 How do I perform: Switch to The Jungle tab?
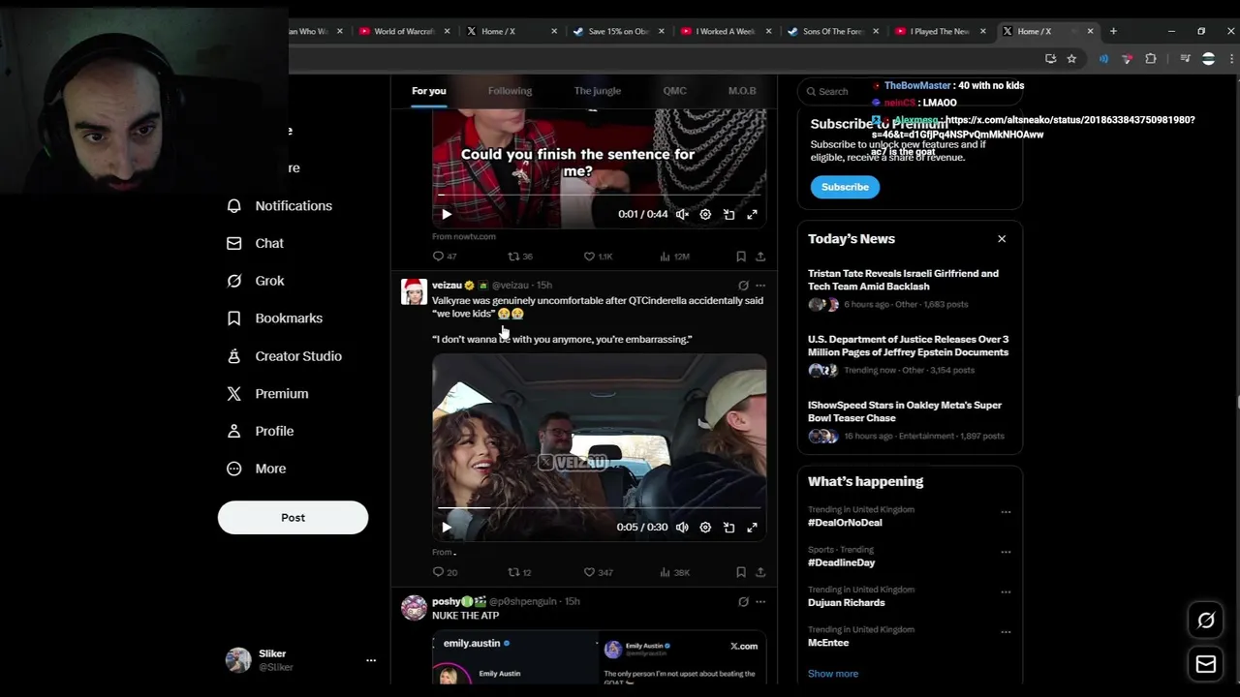click(597, 91)
